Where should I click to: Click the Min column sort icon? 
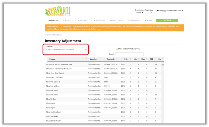[x=138, y=59]
